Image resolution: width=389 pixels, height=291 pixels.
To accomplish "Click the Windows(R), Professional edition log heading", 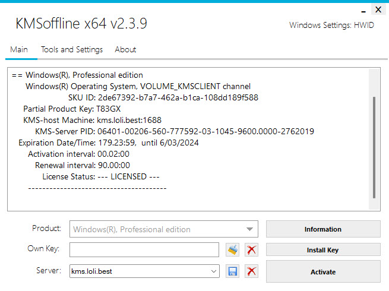I will (84, 75).
